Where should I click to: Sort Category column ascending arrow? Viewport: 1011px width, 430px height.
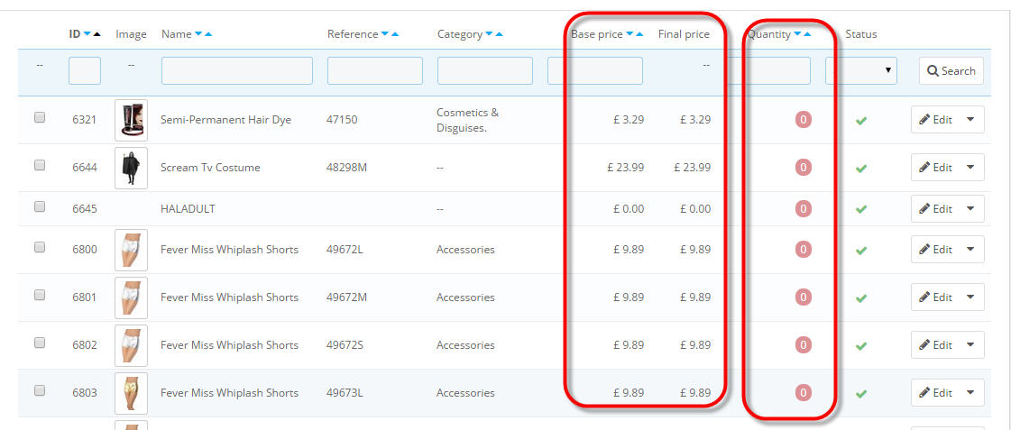click(499, 34)
